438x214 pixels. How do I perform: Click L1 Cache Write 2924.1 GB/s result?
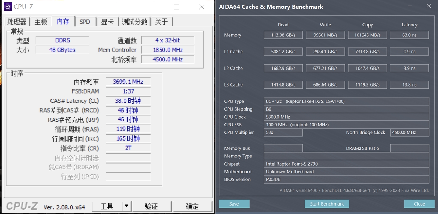click(325, 52)
